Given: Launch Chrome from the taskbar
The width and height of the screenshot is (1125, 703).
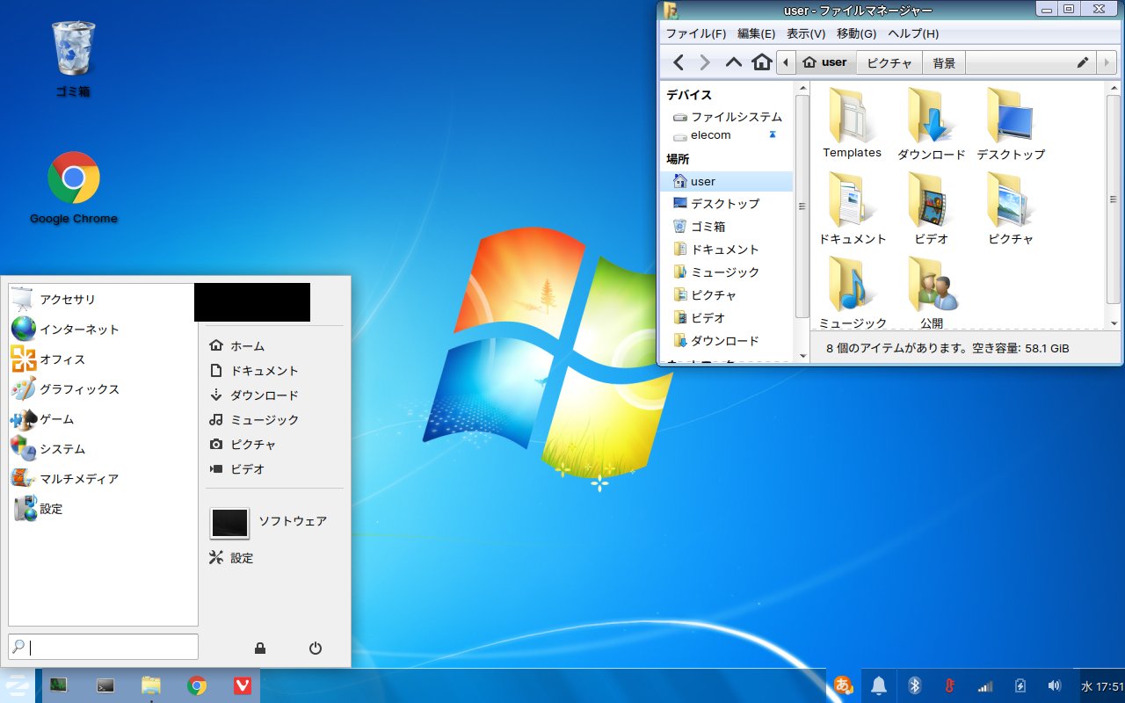Looking at the screenshot, I should coord(197,685).
